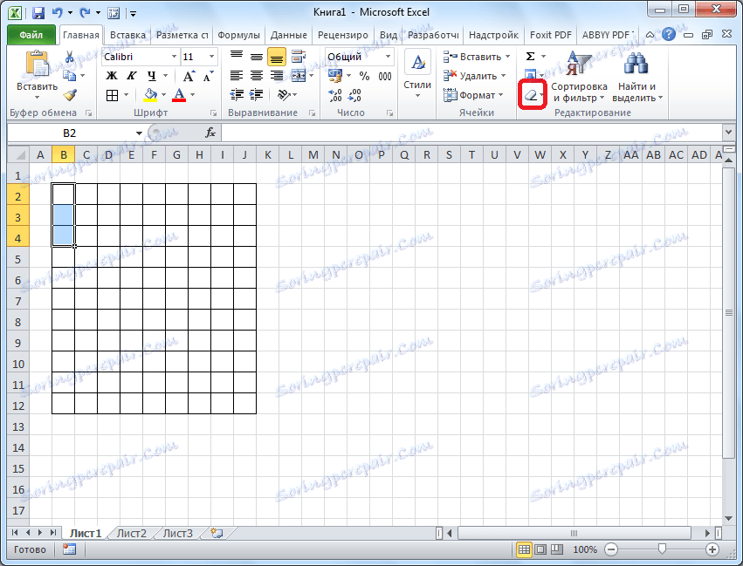Click the zoom slider handle

click(662, 549)
